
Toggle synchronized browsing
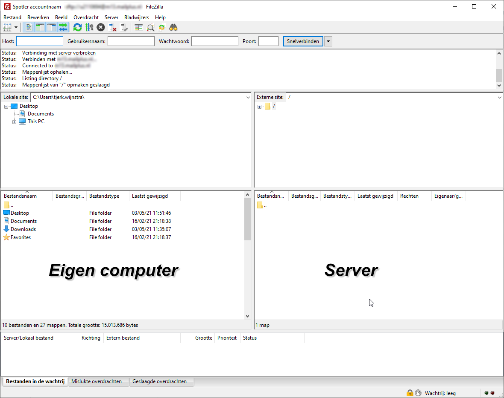point(161,27)
